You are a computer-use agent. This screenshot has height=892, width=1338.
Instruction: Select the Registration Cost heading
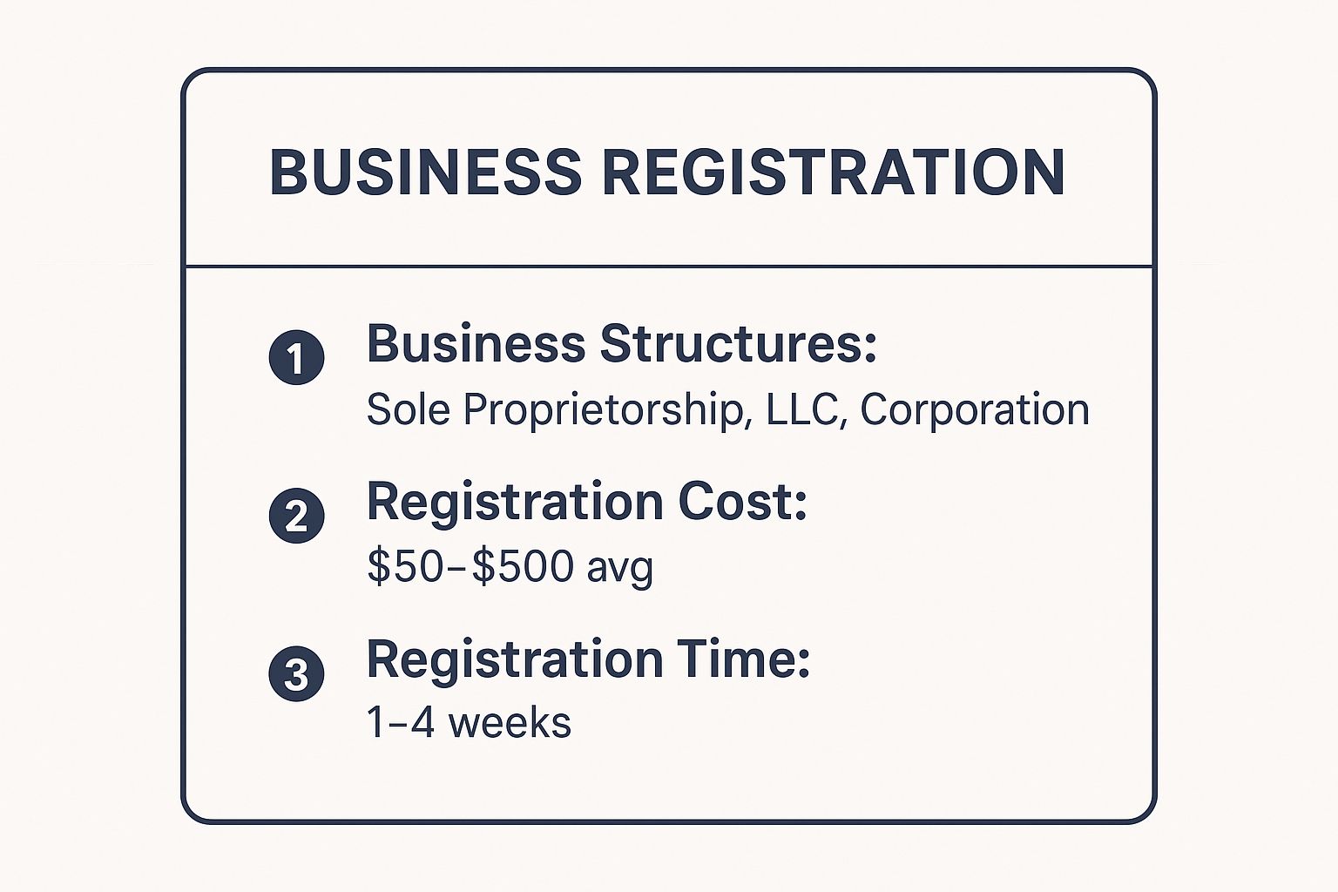(586, 502)
